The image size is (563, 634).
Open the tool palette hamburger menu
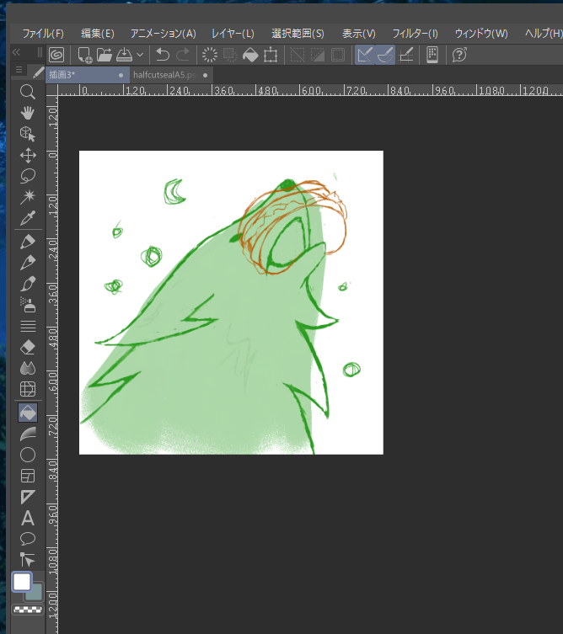pyautogui.click(x=19, y=70)
